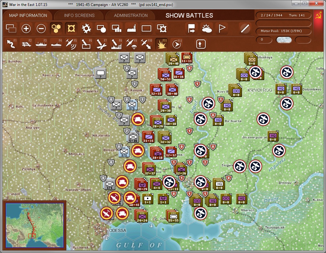Show factory locations with the factory icon

131,29
